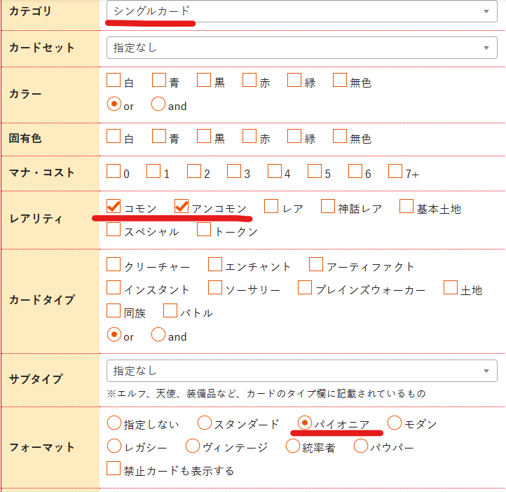Select the モダン format option
The height and width of the screenshot is (492, 506).
pyautogui.click(x=395, y=423)
